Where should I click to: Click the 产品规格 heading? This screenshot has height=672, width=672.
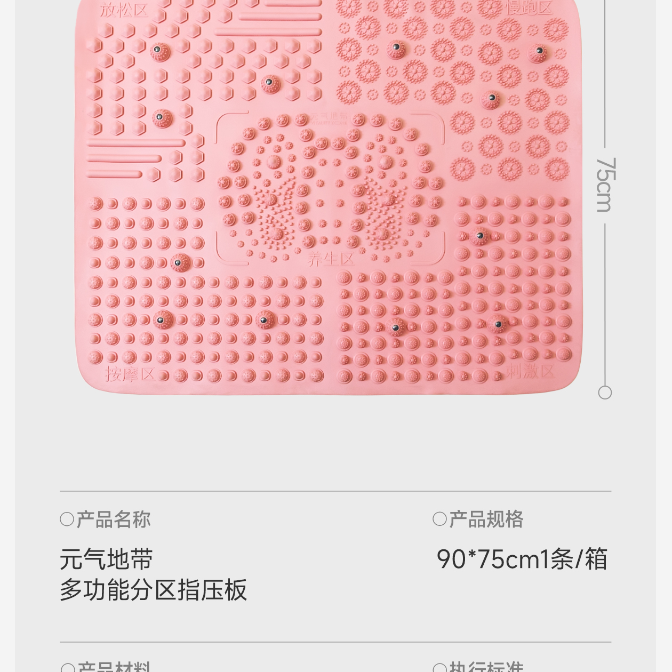[486, 519]
